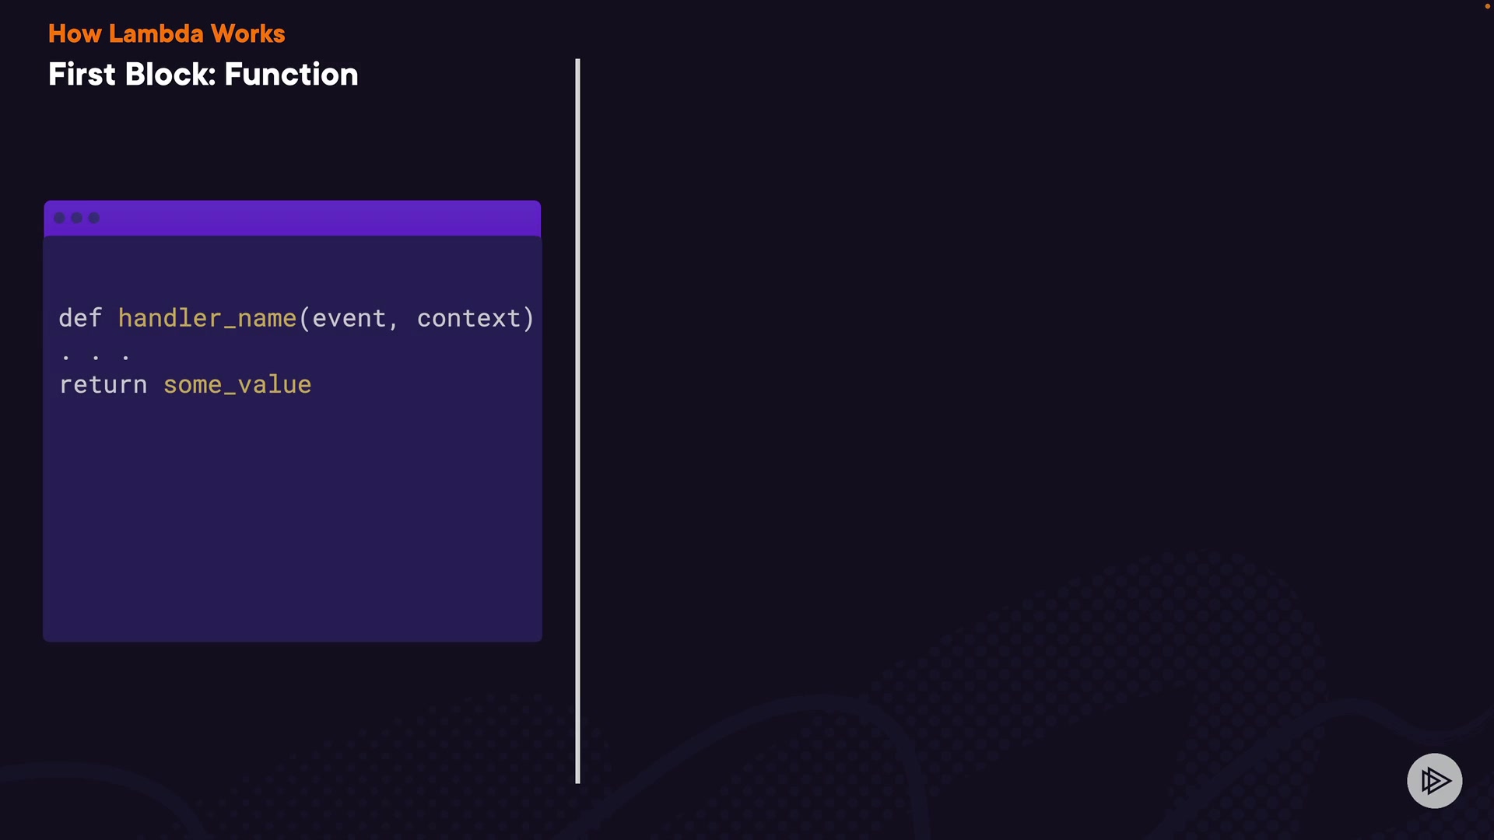Image resolution: width=1494 pixels, height=840 pixels.
Task: Select the "handler_name" function name
Action: point(207,318)
